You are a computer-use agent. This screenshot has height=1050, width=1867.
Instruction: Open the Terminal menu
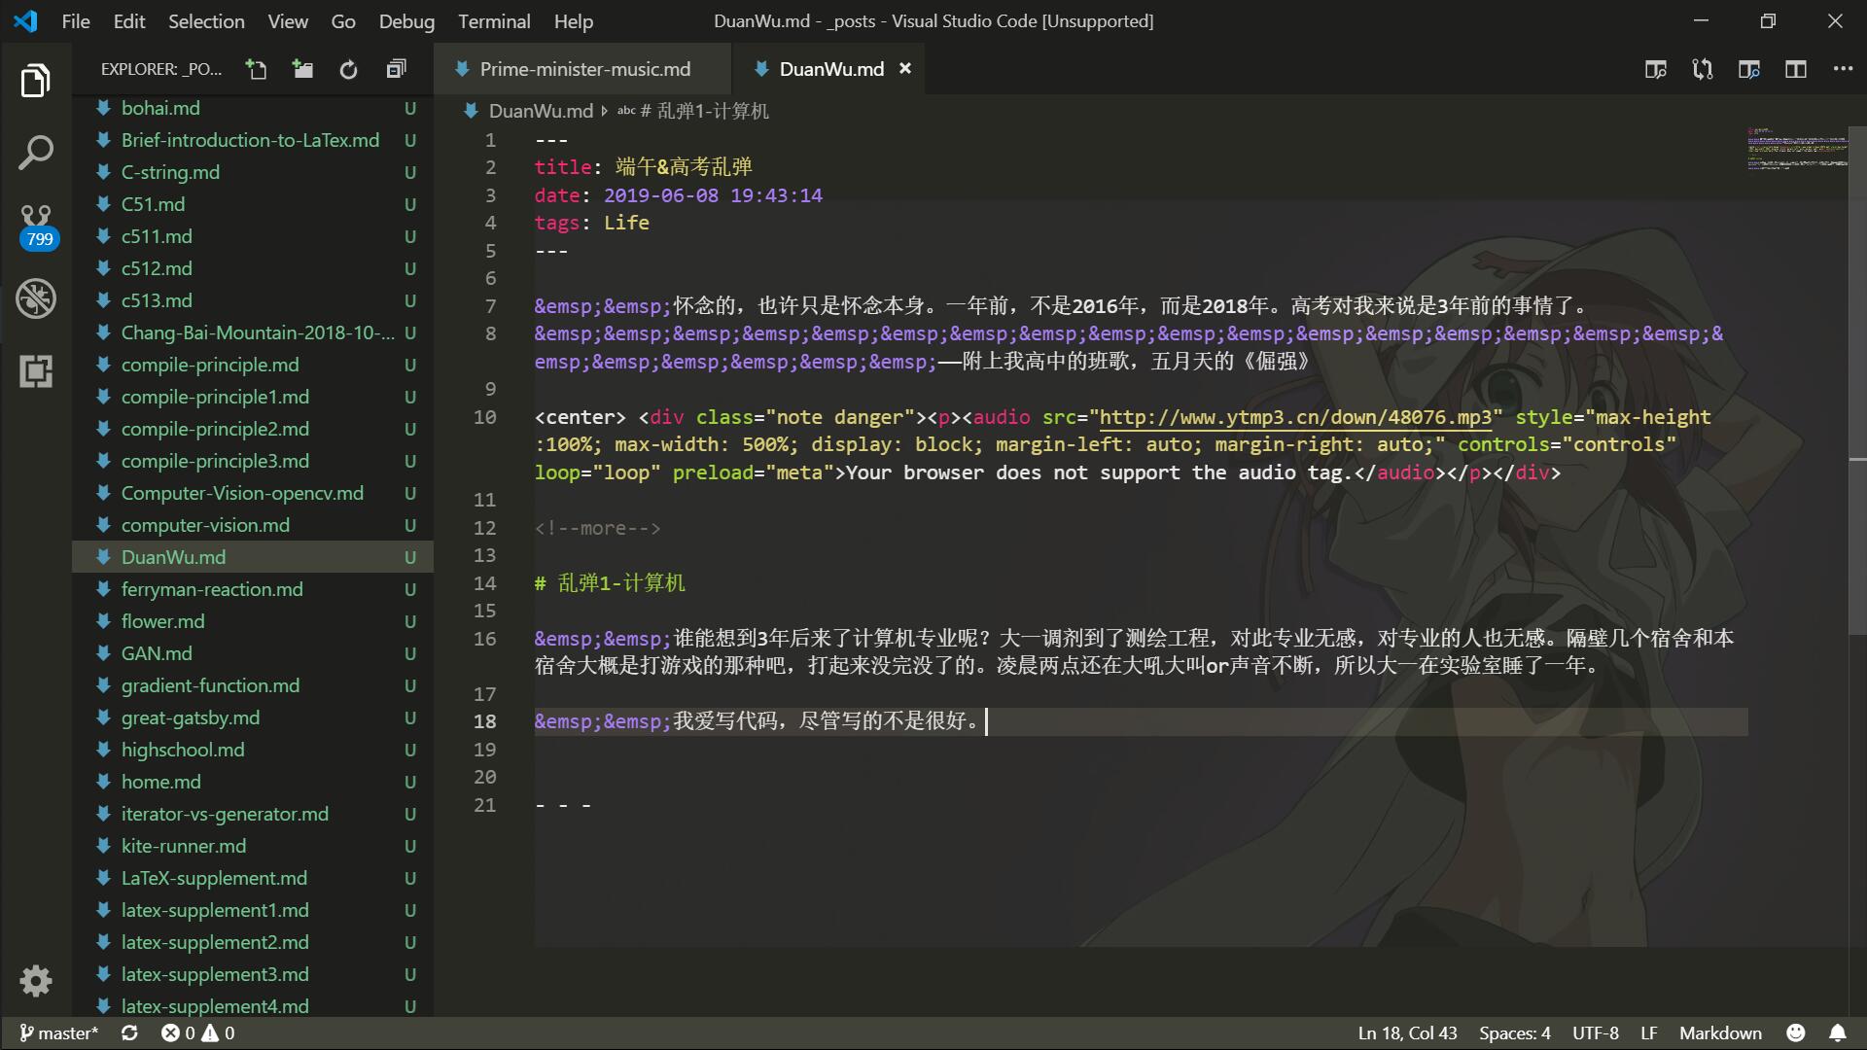[x=494, y=21]
